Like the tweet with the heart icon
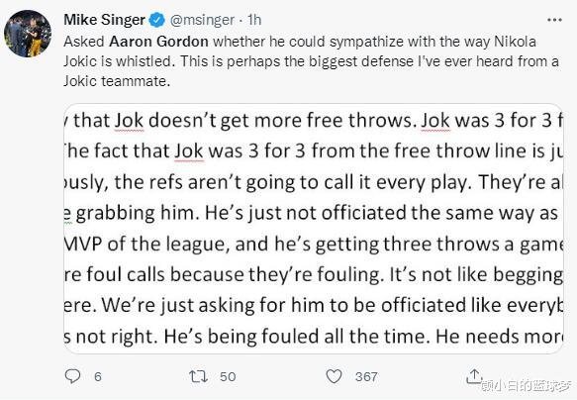577x400 pixels. [x=334, y=376]
